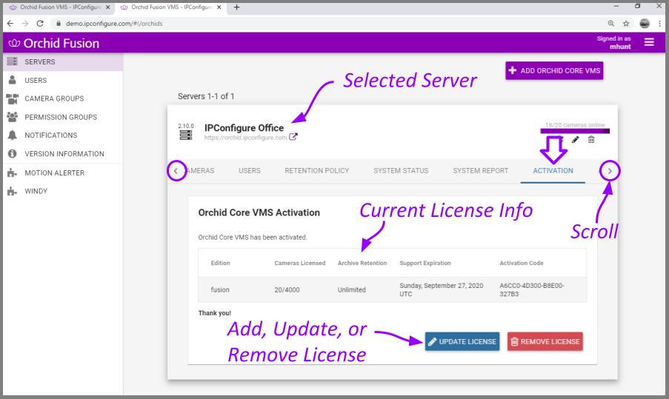
Task: Click the Remove License button
Action: click(545, 341)
